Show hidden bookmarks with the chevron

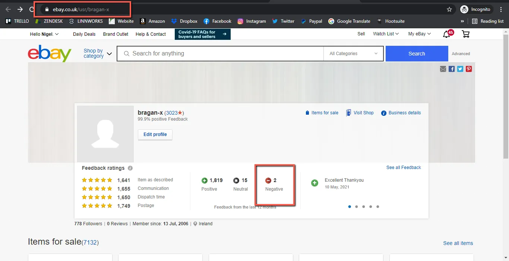pos(462,21)
